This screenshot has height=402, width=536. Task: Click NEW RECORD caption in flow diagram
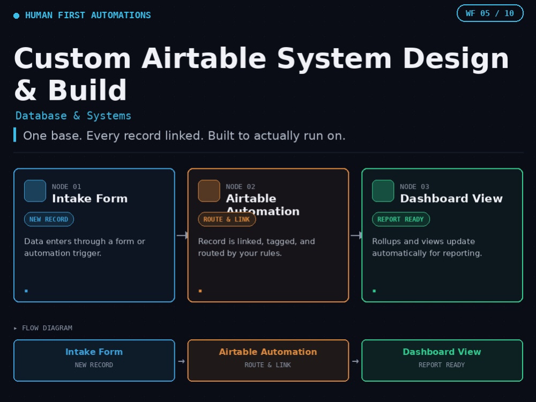point(94,365)
